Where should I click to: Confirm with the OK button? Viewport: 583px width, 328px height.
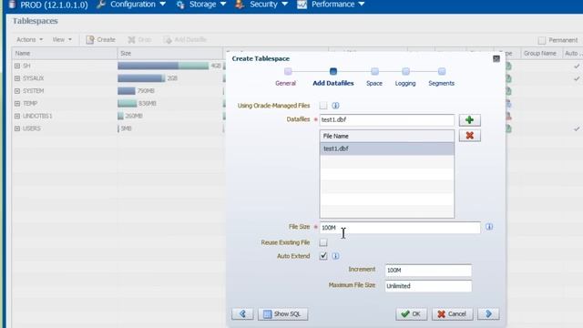[411, 313]
